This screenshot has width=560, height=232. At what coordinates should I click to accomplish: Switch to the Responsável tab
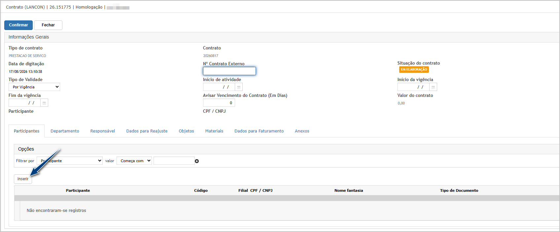click(103, 131)
